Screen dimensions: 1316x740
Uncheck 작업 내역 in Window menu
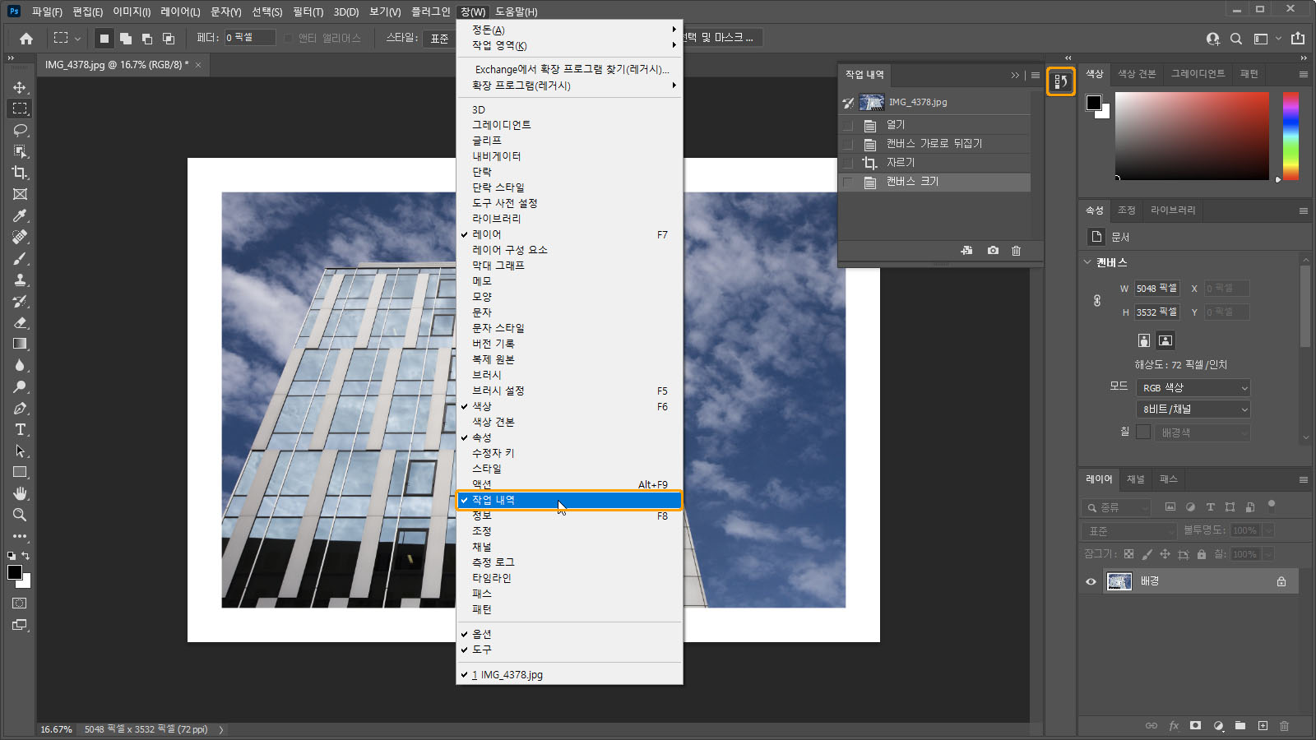tap(569, 500)
